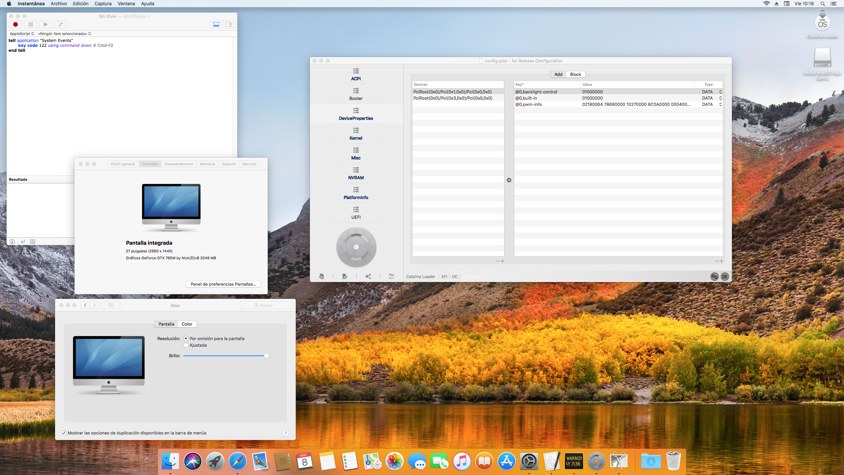Open the Pantalla tab in iMac panel
This screenshot has height=475, width=844.
(166, 324)
